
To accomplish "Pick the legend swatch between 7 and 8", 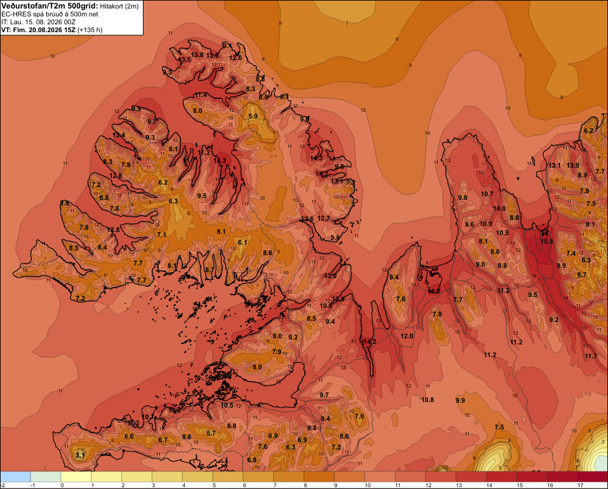I will point(288,476).
